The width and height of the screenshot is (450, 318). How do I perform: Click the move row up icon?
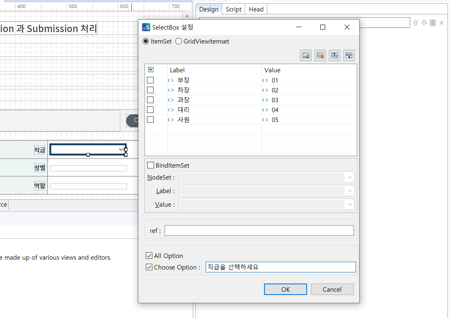[x=334, y=55]
